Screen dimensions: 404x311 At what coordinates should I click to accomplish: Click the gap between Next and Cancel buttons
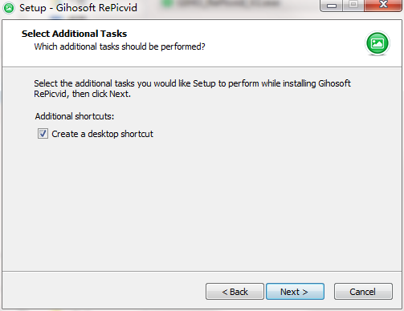[x=329, y=292]
